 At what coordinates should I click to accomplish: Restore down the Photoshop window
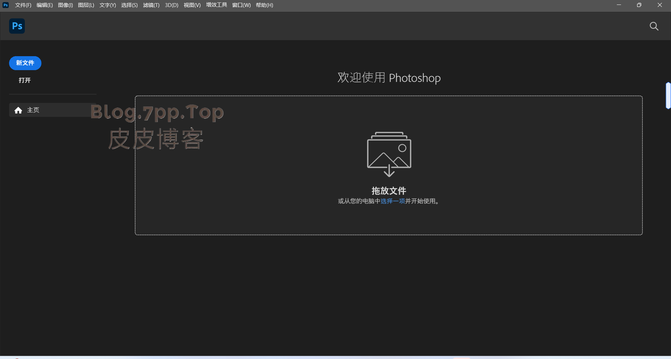click(x=639, y=5)
